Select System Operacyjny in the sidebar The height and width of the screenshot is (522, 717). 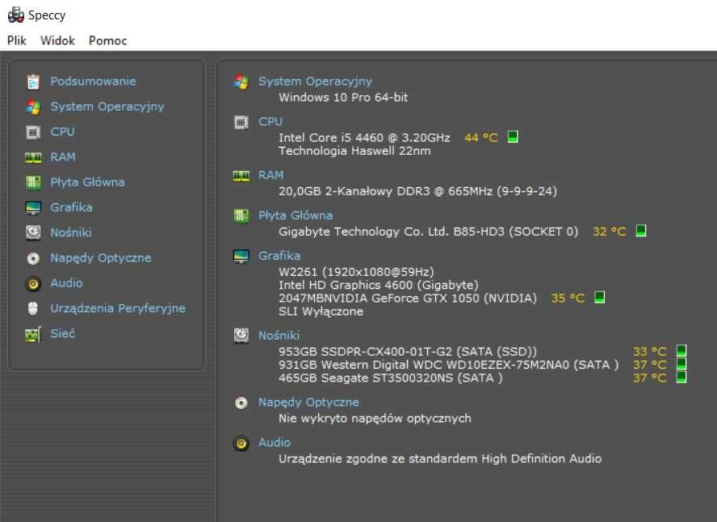click(107, 106)
